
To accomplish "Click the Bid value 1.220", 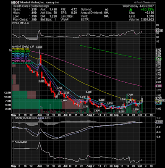I will click(53, 16).
